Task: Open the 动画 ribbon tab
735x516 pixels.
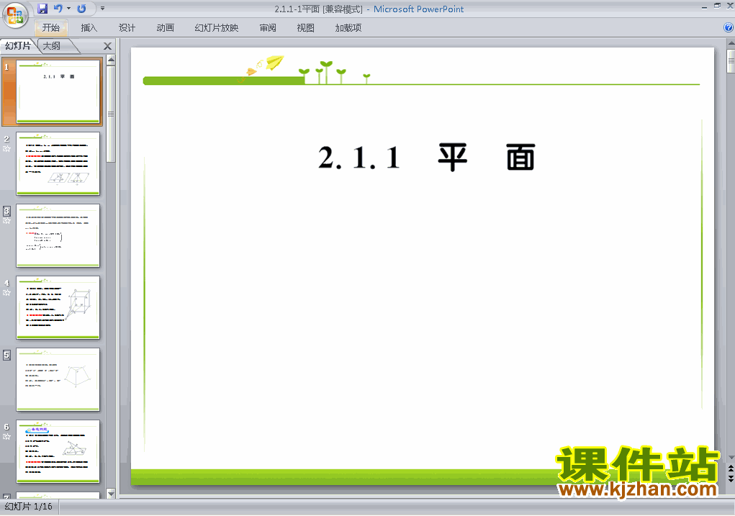Action: [165, 27]
